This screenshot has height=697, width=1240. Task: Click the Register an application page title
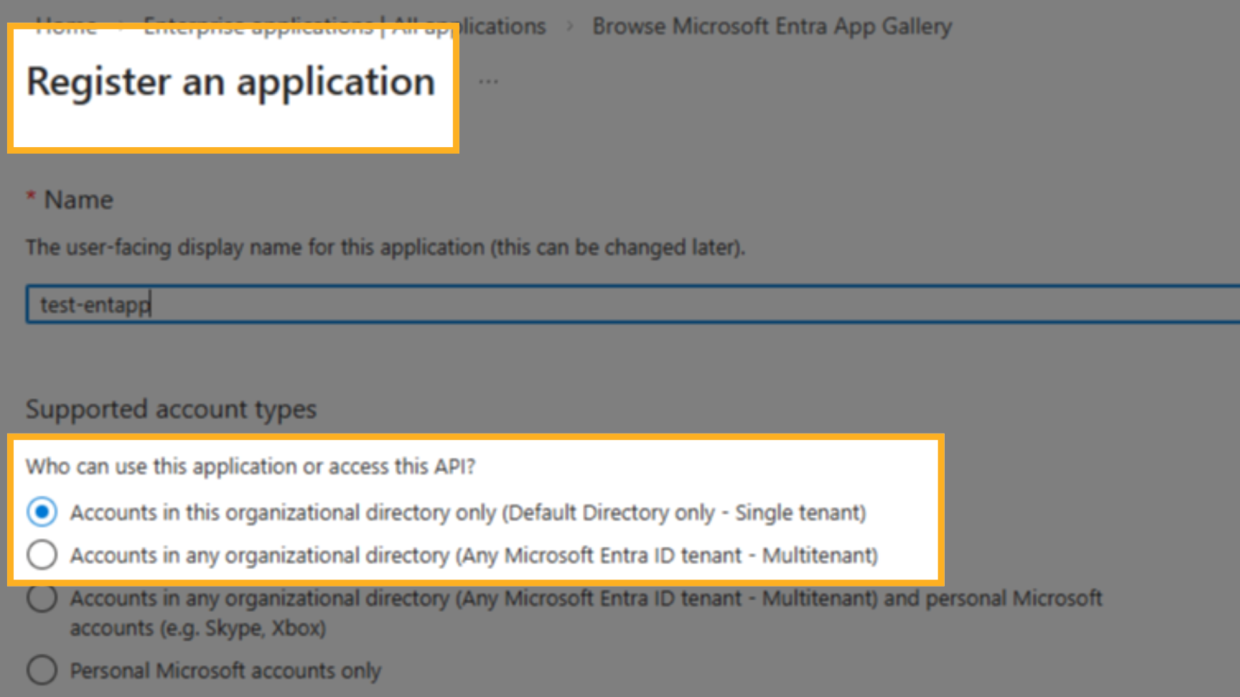tap(230, 81)
